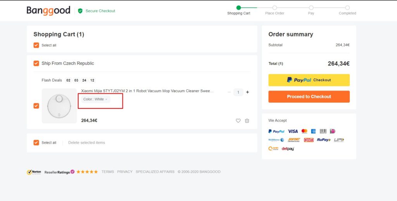Click the item price 264,34€ below product
Viewport: 397px width, 201px height.
pyautogui.click(x=89, y=120)
